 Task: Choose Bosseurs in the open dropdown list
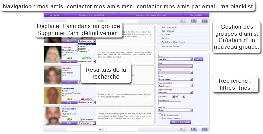tap(87, 48)
